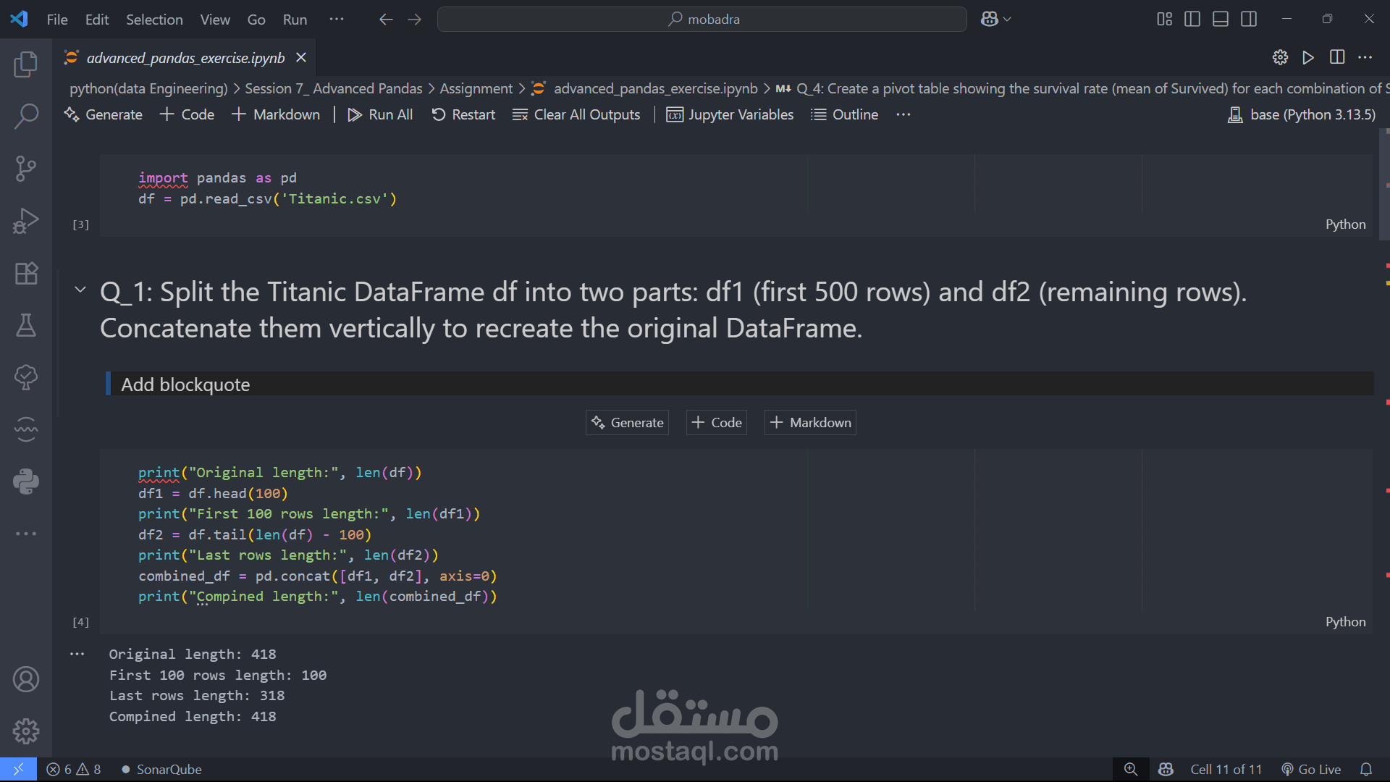This screenshot has height=782, width=1390.
Task: Open Copilot chat menu in title bar
Action: [995, 20]
